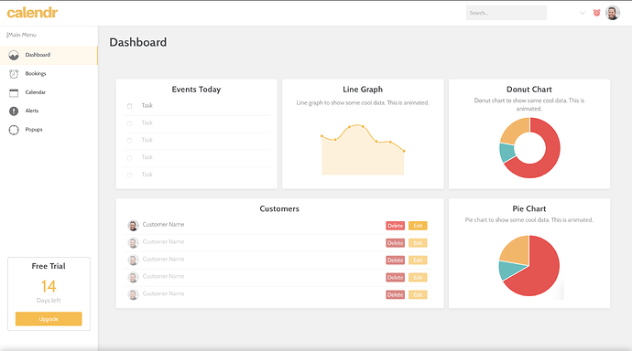The image size is (632, 351).
Task: Edit the second customer row
Action: tap(418, 243)
